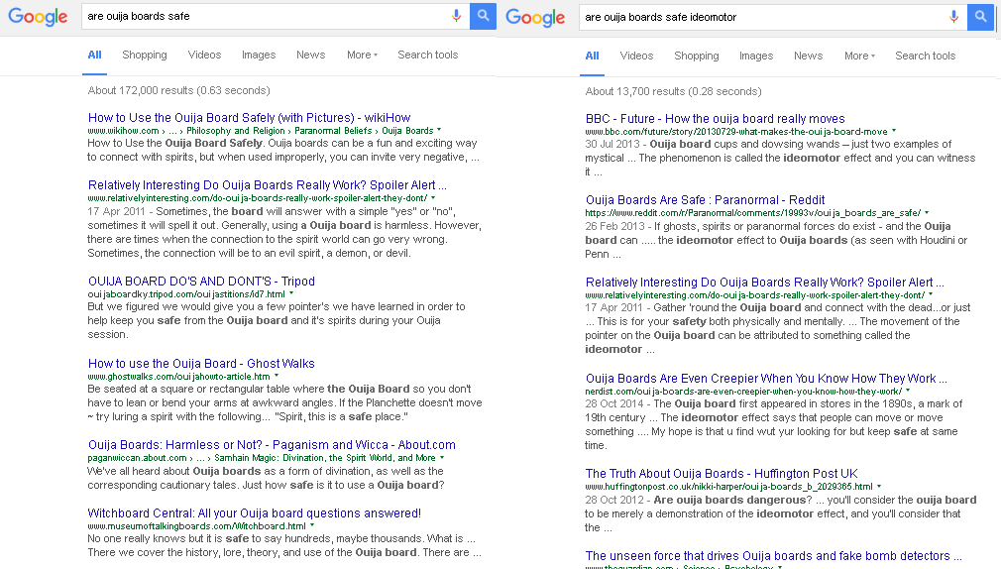Open Search tools in right window
Screen dimensions: 1001x569
[925, 56]
